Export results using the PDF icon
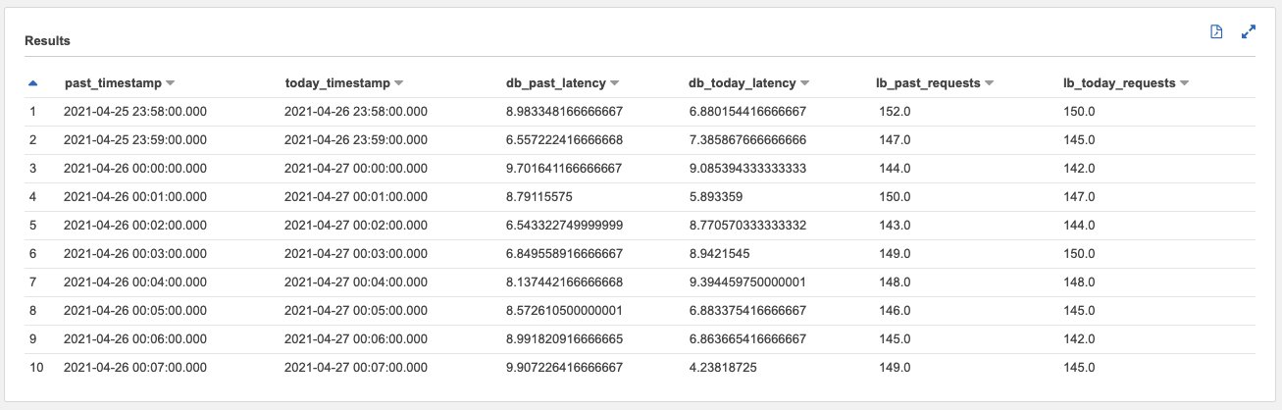 (1216, 32)
